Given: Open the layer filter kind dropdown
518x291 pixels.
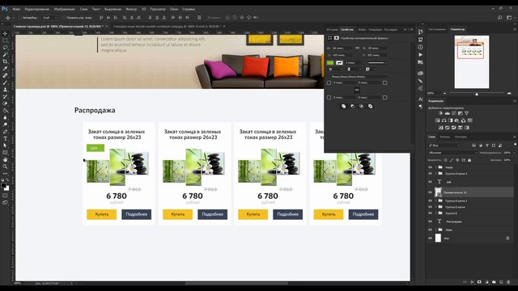Looking at the screenshot, I should (444, 145).
